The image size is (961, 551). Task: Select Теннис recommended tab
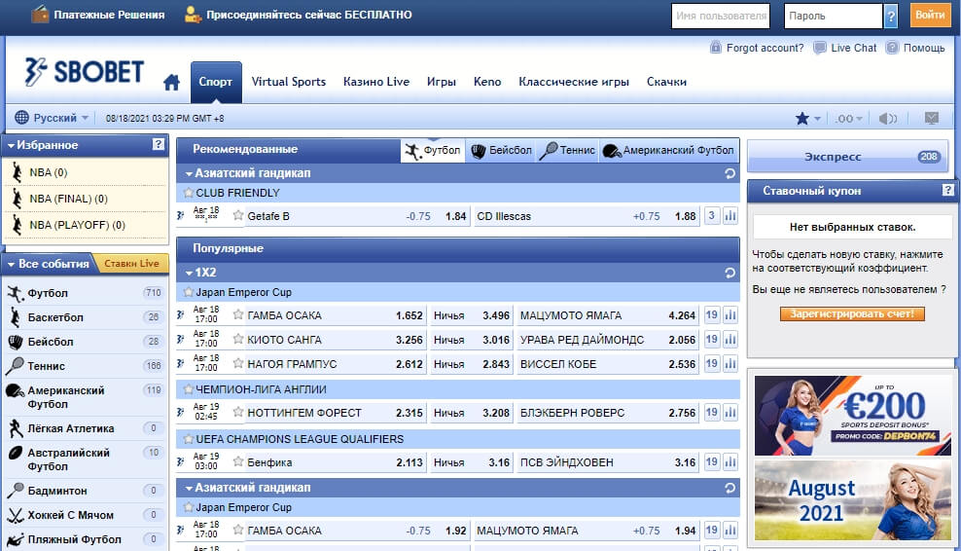(567, 150)
